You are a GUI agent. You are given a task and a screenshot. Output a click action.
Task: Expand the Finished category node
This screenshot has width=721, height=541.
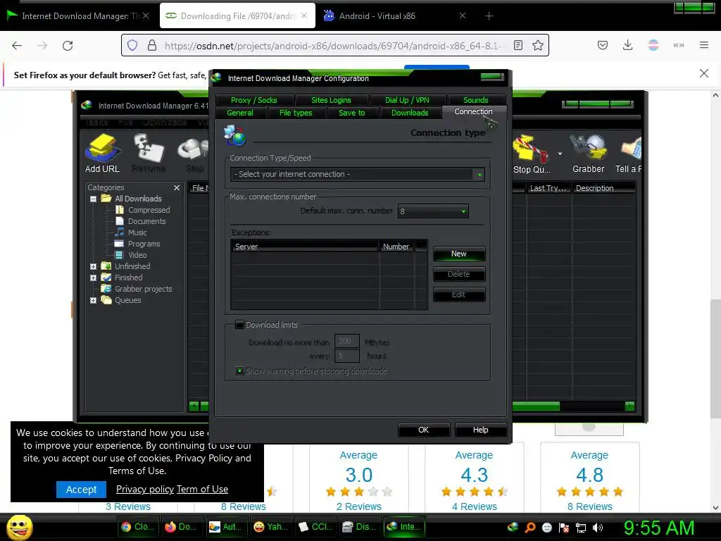tap(94, 278)
